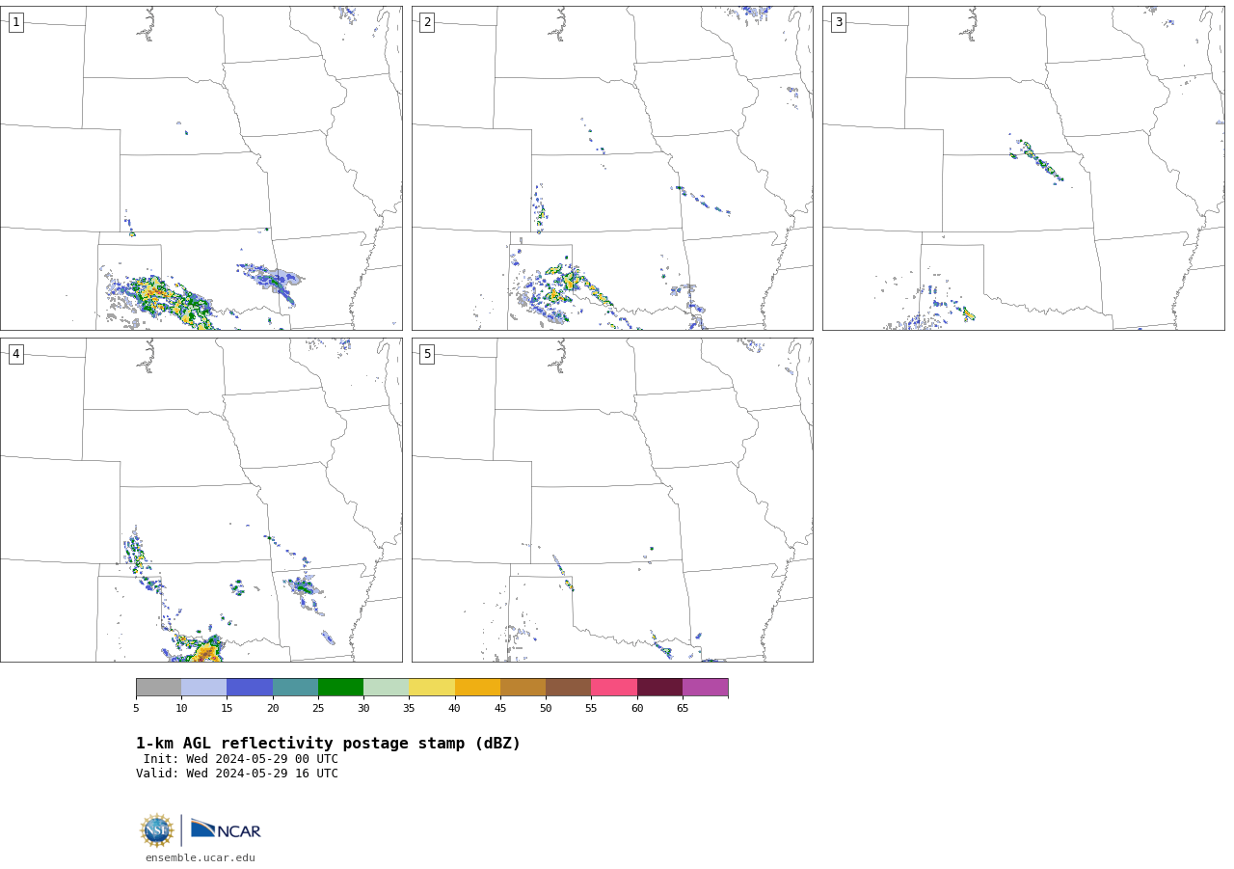Click the purple 65+ dBZ swatch

click(x=705, y=687)
